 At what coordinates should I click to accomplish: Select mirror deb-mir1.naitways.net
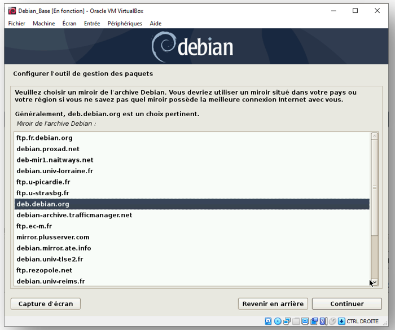tap(192, 160)
